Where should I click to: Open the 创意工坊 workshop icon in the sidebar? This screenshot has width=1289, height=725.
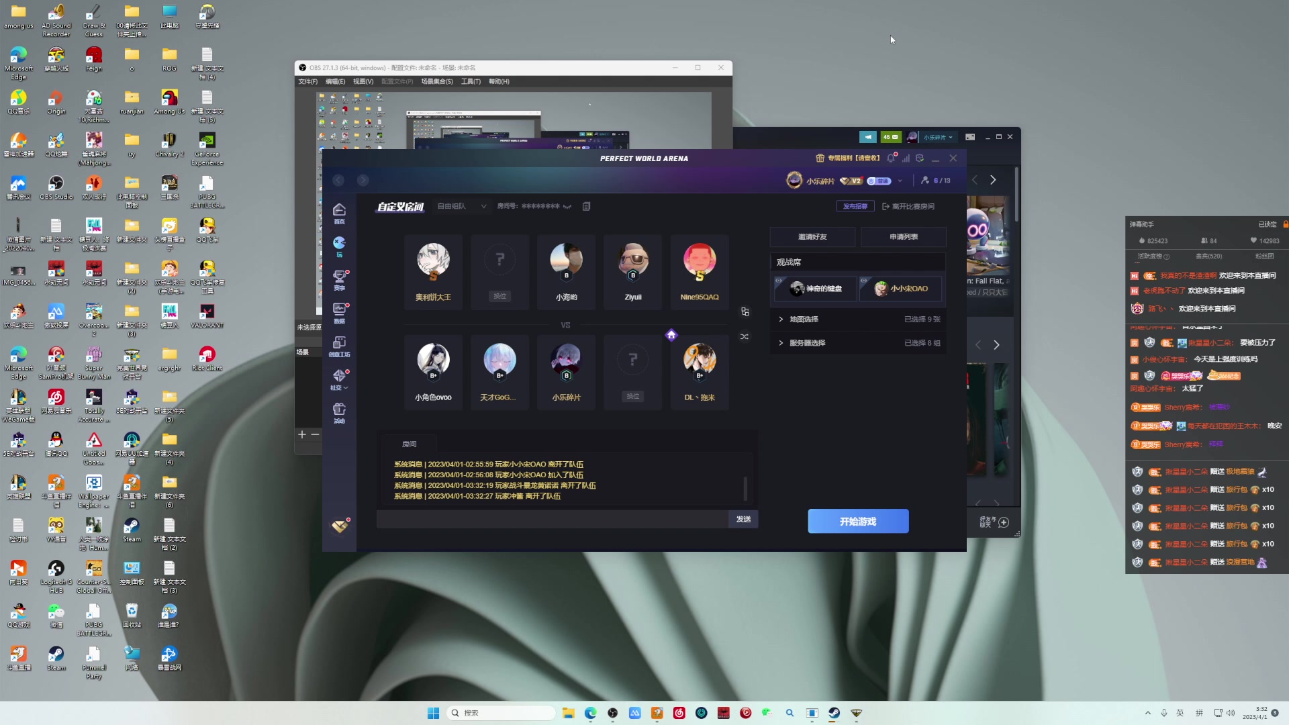pos(339,346)
